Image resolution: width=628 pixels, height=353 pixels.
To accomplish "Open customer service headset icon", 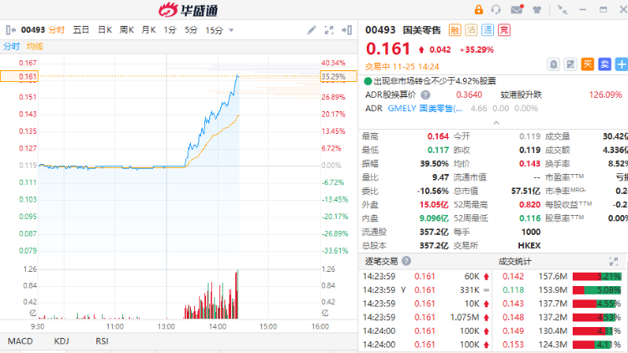I will tap(496, 9).
